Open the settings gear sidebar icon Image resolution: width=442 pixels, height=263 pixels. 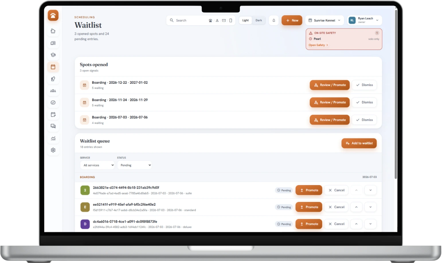[53, 150]
